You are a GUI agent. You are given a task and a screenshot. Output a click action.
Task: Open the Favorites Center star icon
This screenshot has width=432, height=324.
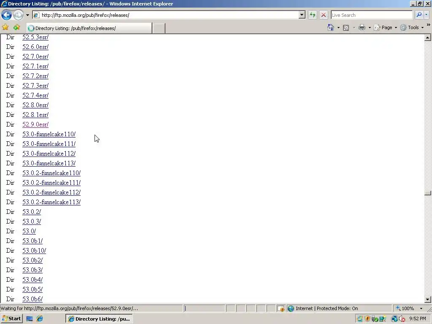coord(5,27)
